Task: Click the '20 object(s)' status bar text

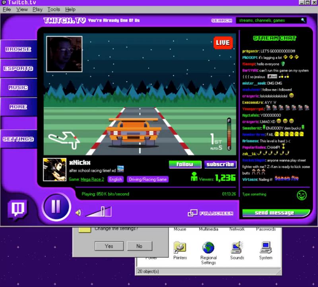Action: coord(148,271)
